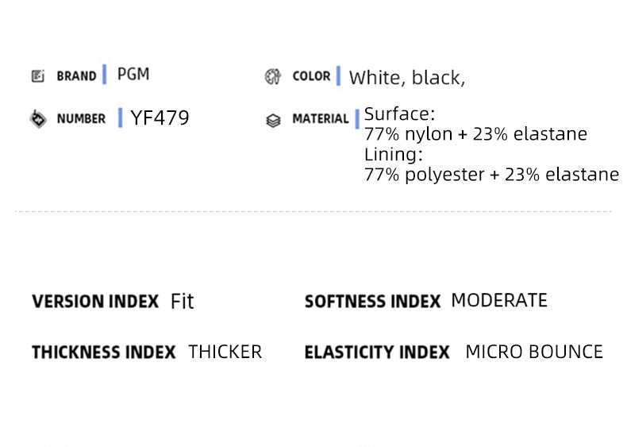The image size is (627, 447).
Task: Click the brand icon beside BRAND label
Action: point(37,76)
